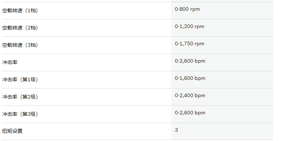Select the 0-1,600 bpm value
297x141 pixels.
pos(190,78)
